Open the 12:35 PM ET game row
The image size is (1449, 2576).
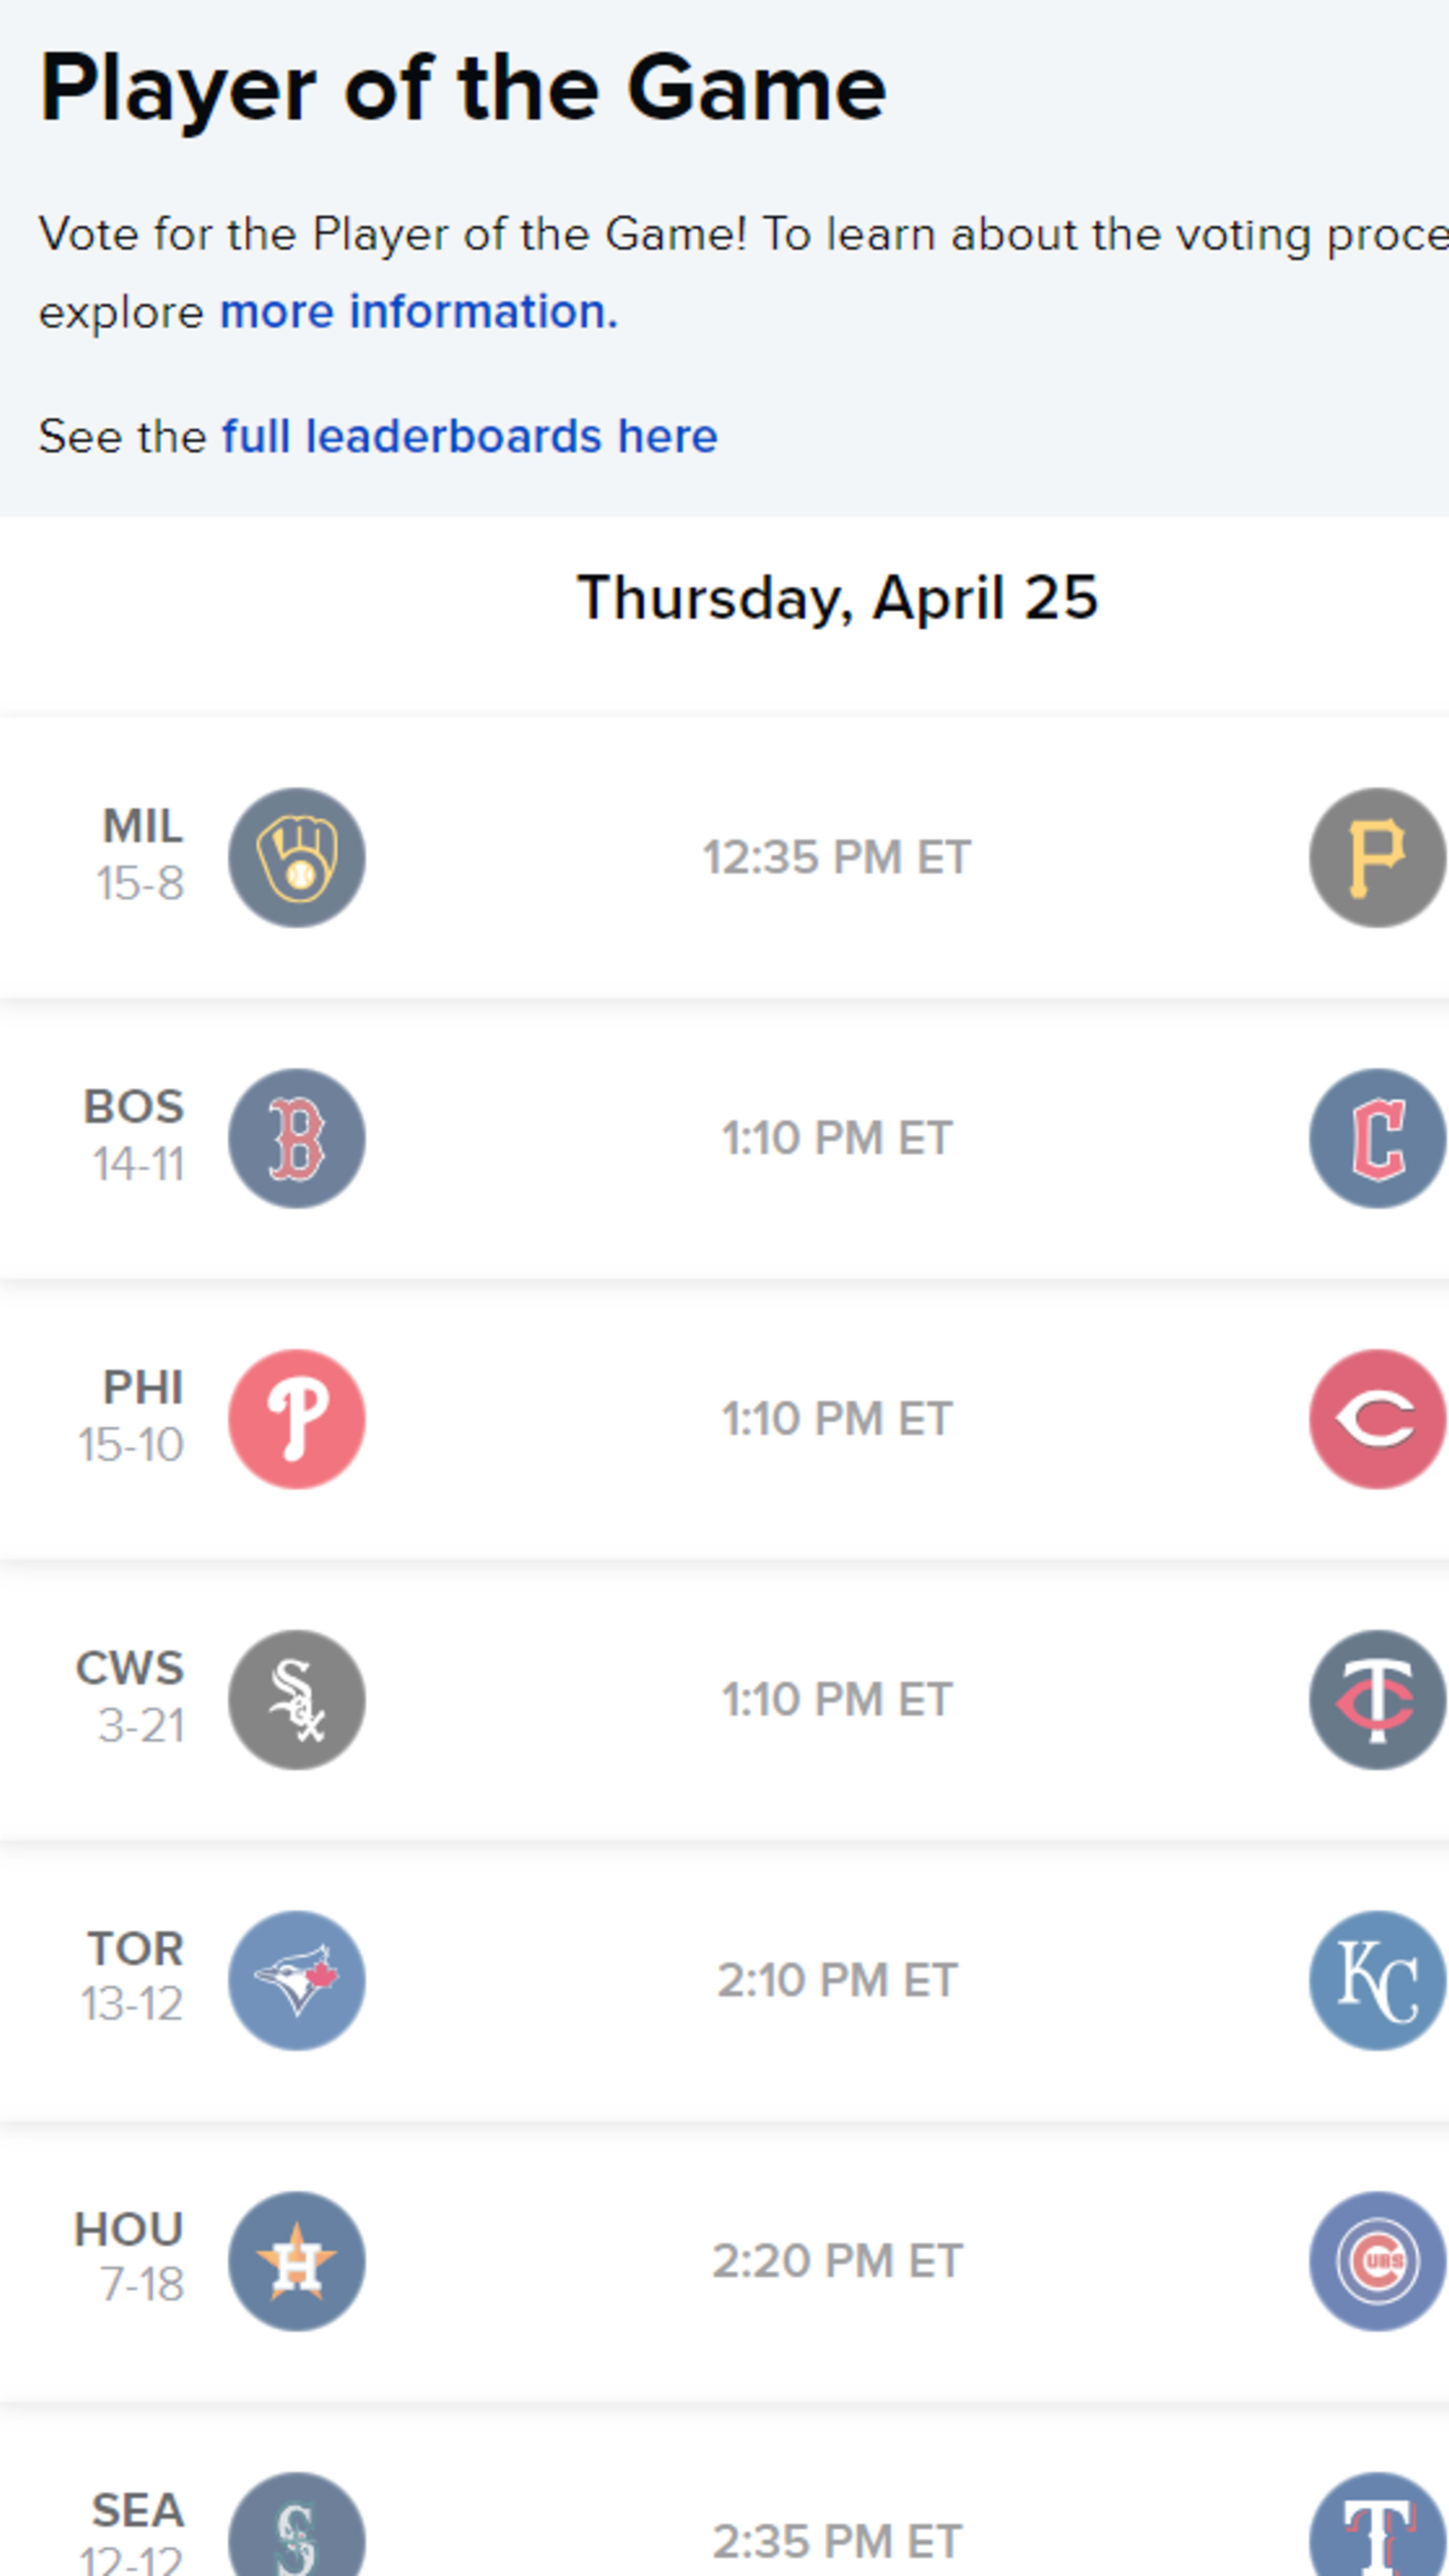(724, 857)
